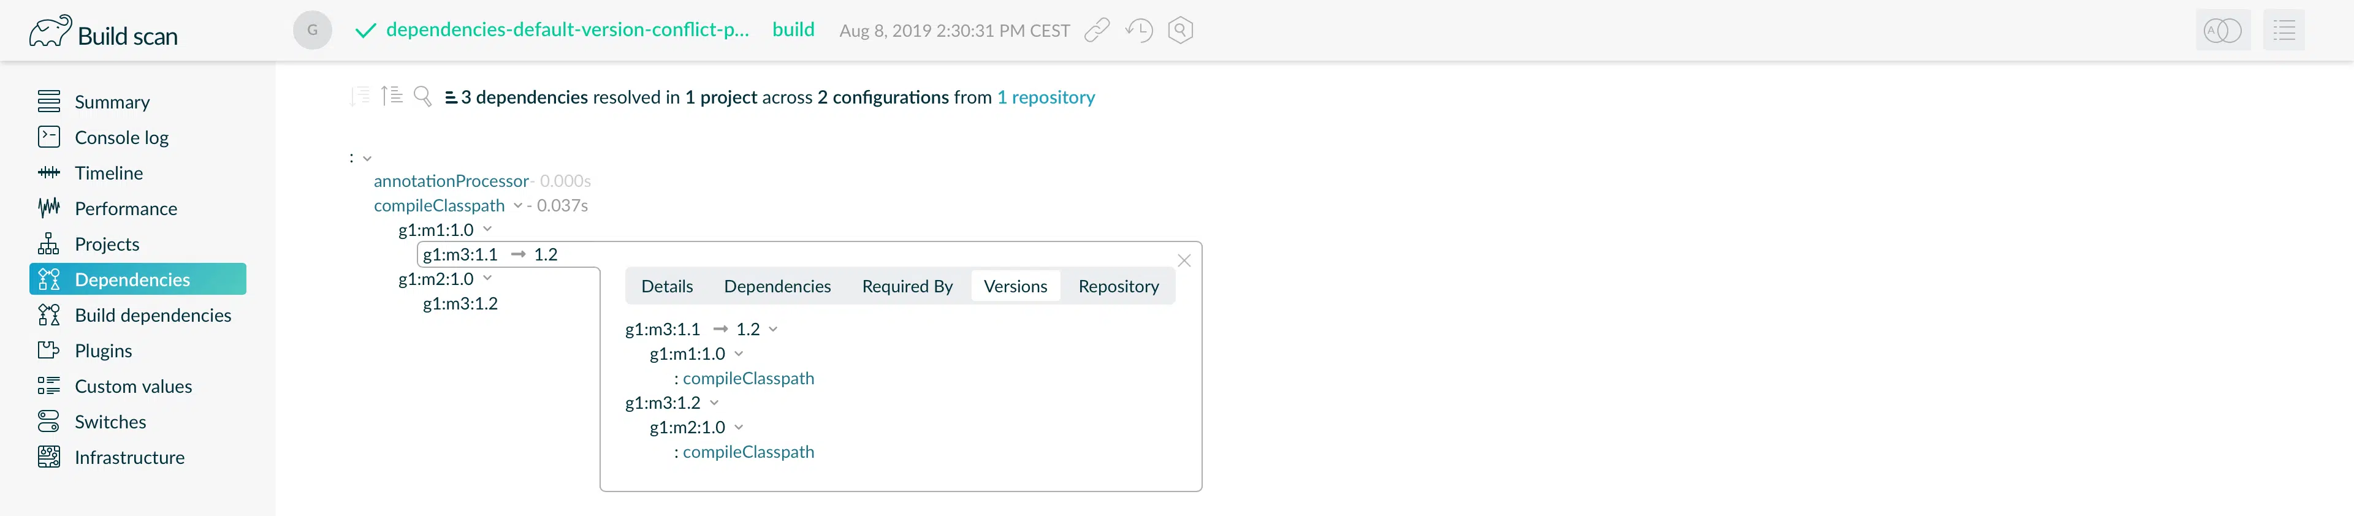This screenshot has width=2354, height=516.
Task: Open the dependency search magnifier icon
Action: point(422,96)
